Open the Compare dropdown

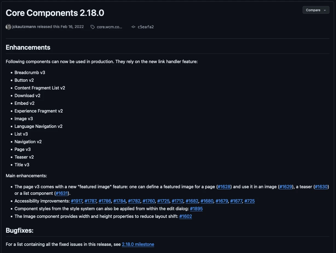point(316,10)
